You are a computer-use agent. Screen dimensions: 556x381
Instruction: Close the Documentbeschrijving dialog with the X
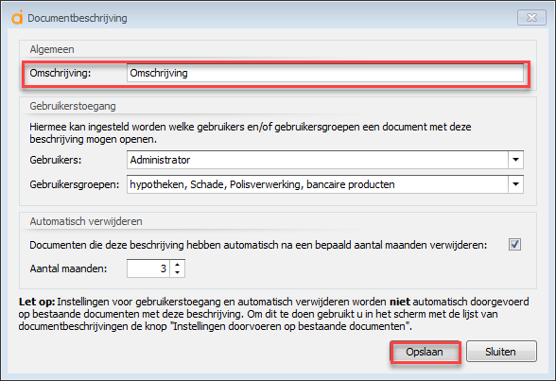[x=531, y=18]
